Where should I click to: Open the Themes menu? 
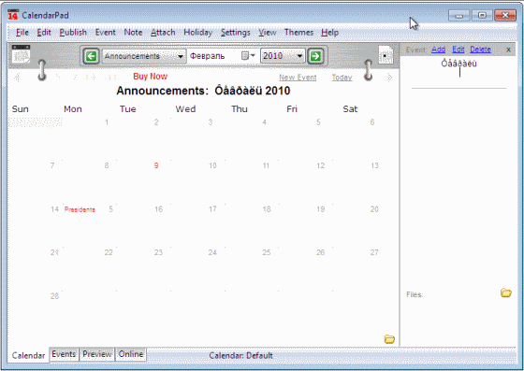298,33
